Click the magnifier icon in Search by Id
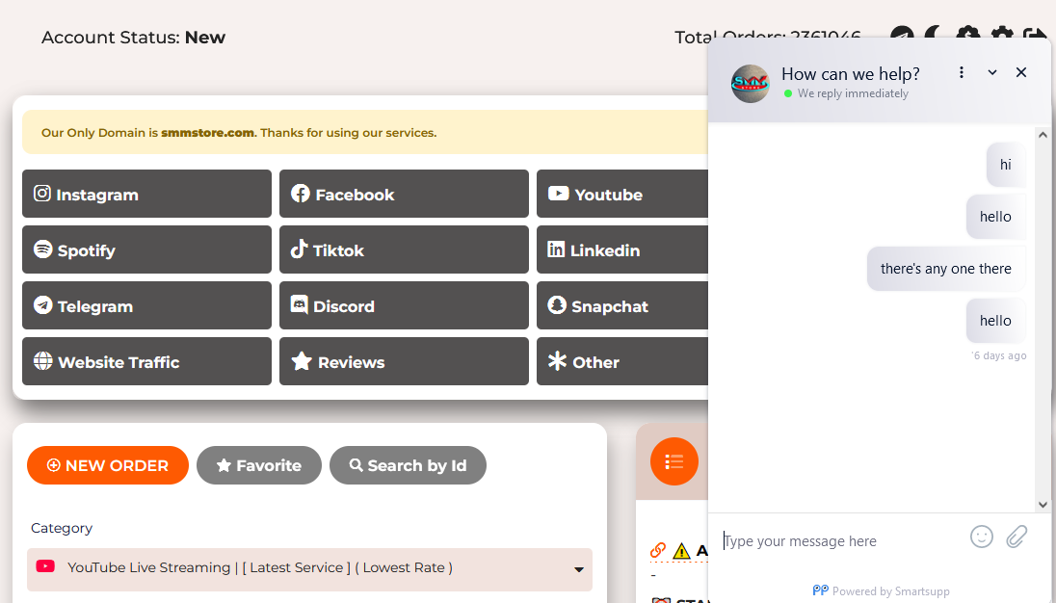Screen dimensions: 1056x603 [x=356, y=464]
